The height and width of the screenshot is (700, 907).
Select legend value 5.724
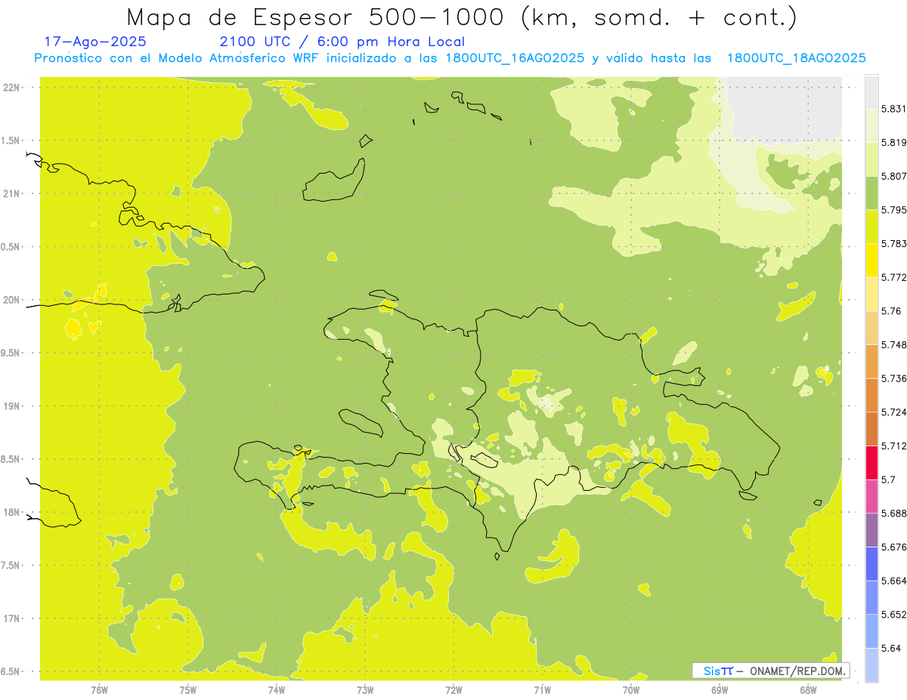(894, 412)
